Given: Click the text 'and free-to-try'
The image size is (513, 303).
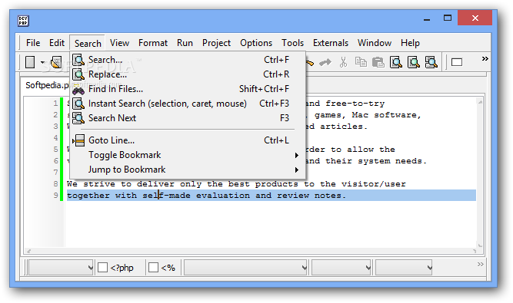Looking at the screenshot, I should pyautogui.click(x=345, y=104).
